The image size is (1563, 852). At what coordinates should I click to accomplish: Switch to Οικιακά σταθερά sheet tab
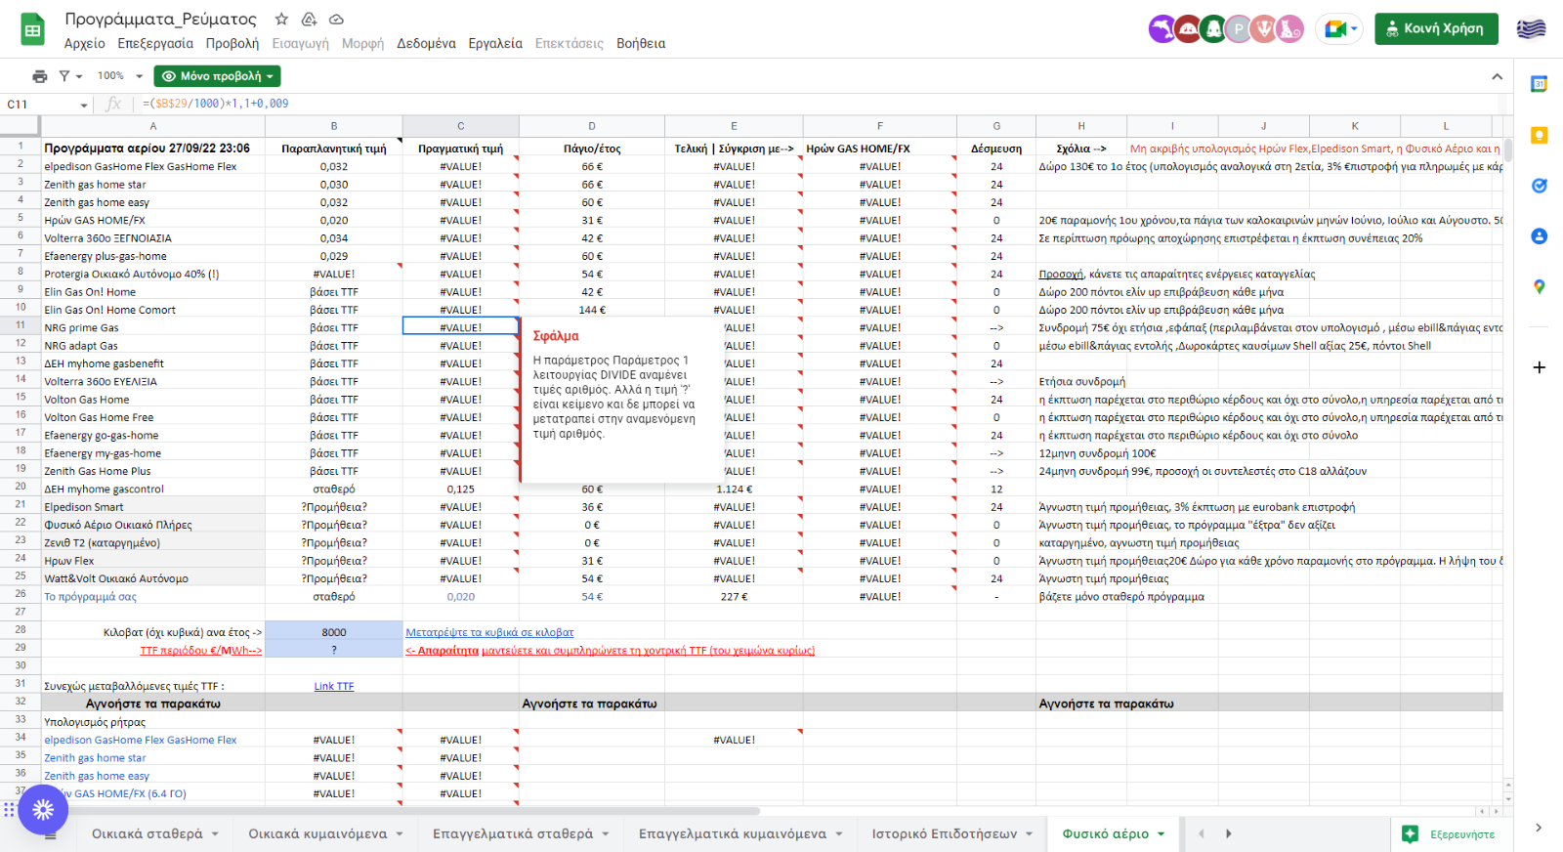148,834
